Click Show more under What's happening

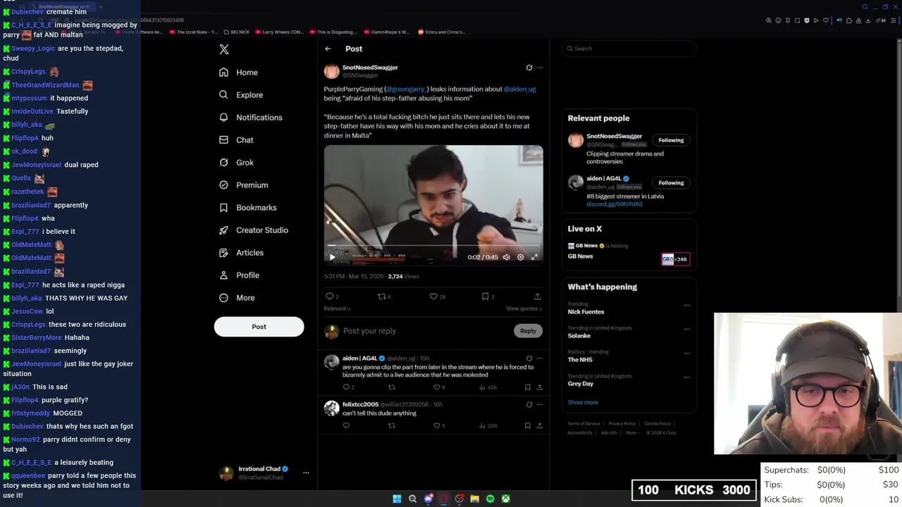point(583,403)
